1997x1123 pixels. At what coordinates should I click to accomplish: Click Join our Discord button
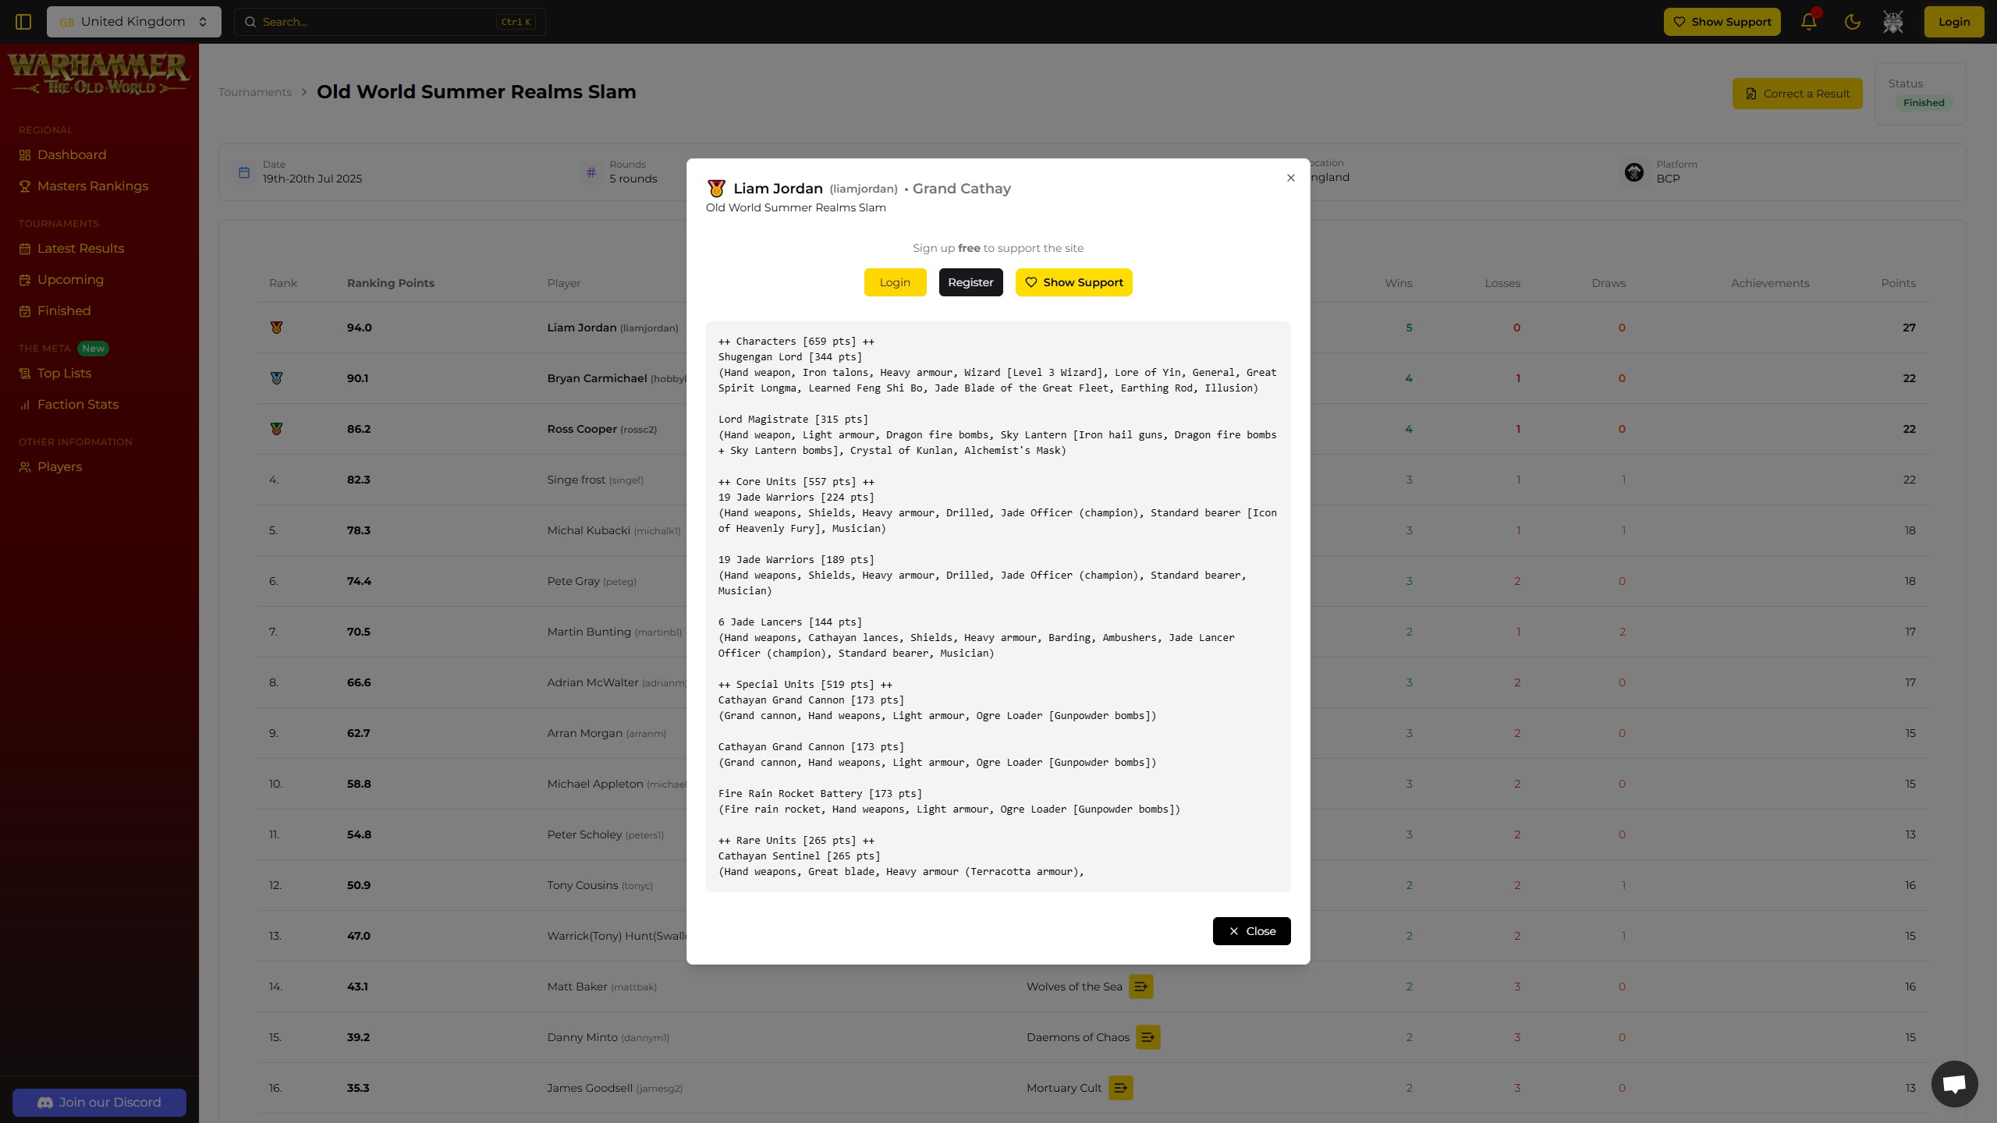tap(99, 1102)
